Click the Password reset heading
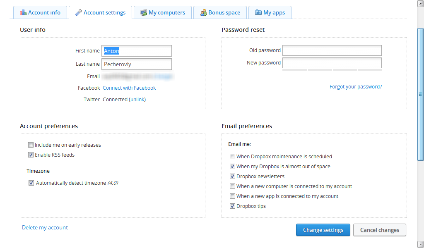This screenshot has width=424, height=248. pyautogui.click(x=243, y=30)
